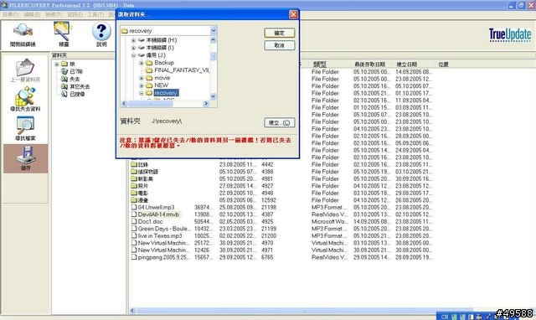Expand the drive (H:) node
The width and height of the screenshot is (536, 320).
133,40
